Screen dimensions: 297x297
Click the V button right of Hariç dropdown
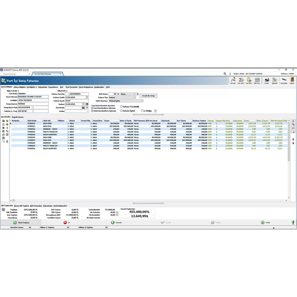pos(138,94)
